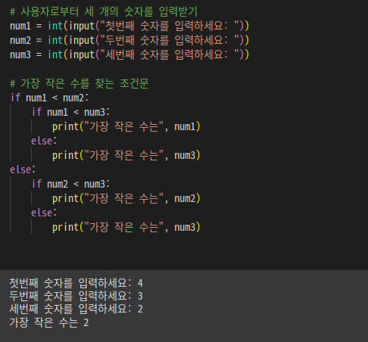Click the num3 assignment line with '세번째 숫자를 입력하세요'
This screenshot has width=368, height=342.
coord(129,54)
